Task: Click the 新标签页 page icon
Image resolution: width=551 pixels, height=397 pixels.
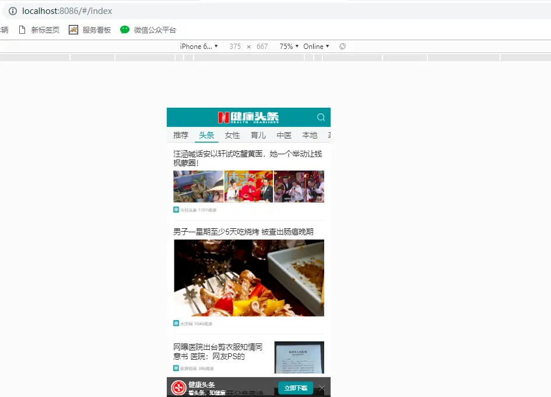Action: 22,30
